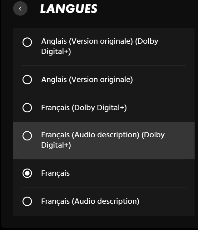Viewport: 198px width, 230px height.
Task: Click the bottom "Français (Audio description)" label text
Action: pos(90,201)
